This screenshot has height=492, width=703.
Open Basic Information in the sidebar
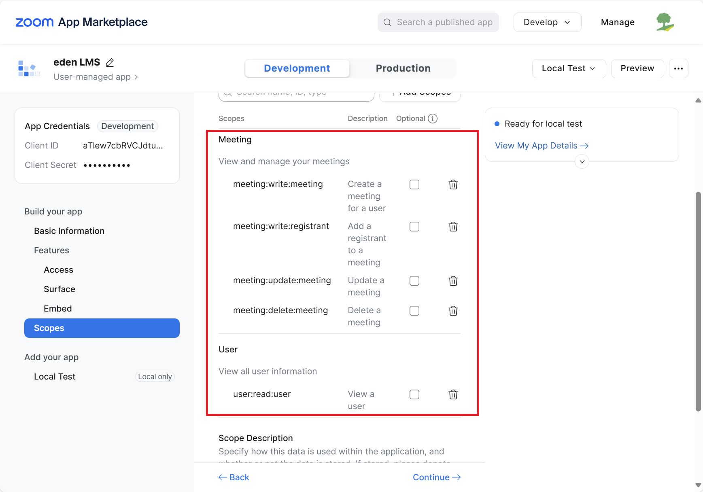(69, 231)
